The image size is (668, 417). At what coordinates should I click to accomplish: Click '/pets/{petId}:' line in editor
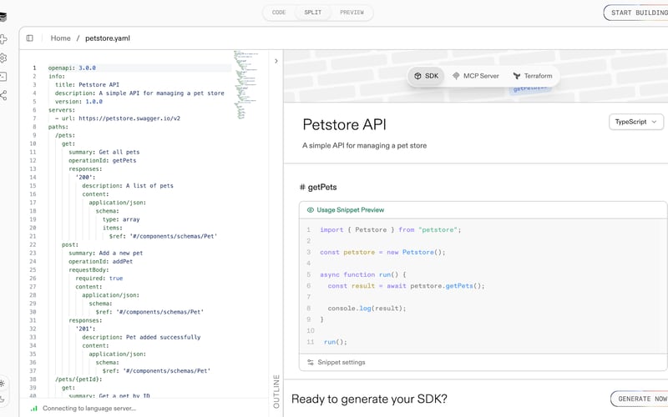tap(78, 379)
